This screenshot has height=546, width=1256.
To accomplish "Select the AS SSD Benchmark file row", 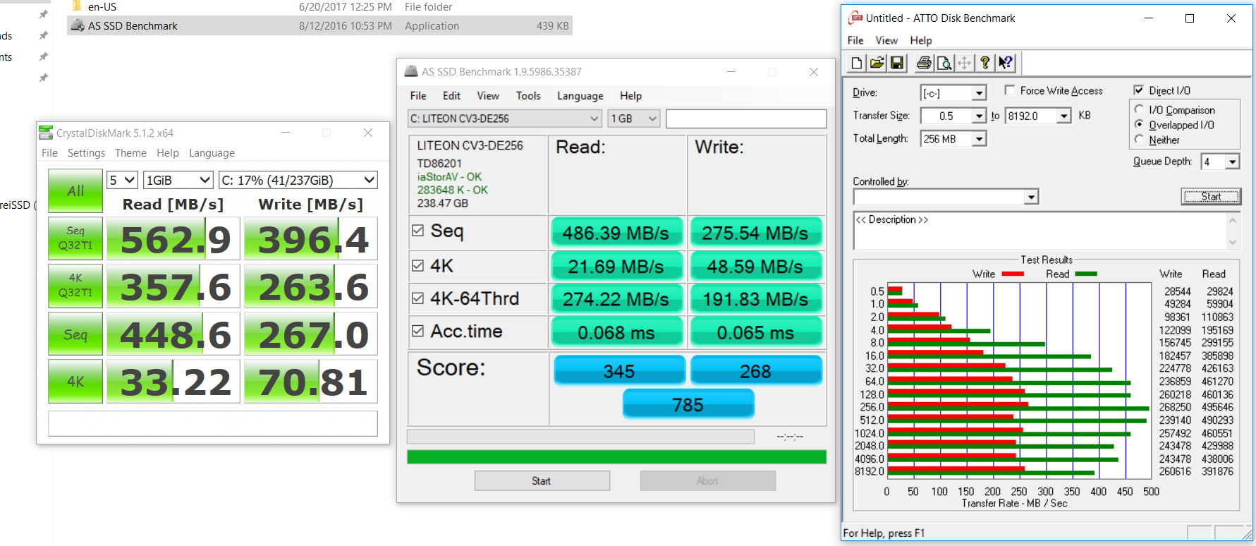I will pos(319,26).
